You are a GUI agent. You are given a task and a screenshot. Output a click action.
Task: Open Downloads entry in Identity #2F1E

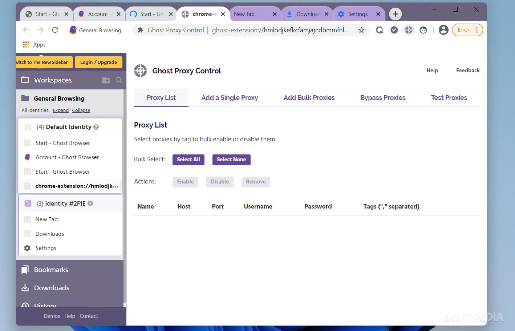70,234
